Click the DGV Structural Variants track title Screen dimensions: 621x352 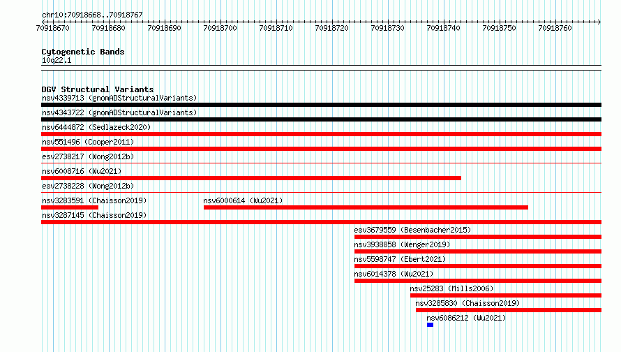98,89
